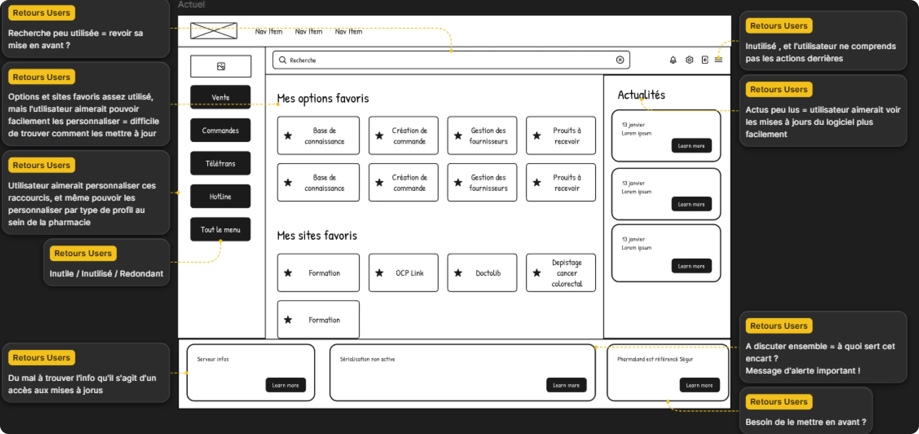919x434 pixels.
Task: Click the notification bell icon
Action: 673,60
